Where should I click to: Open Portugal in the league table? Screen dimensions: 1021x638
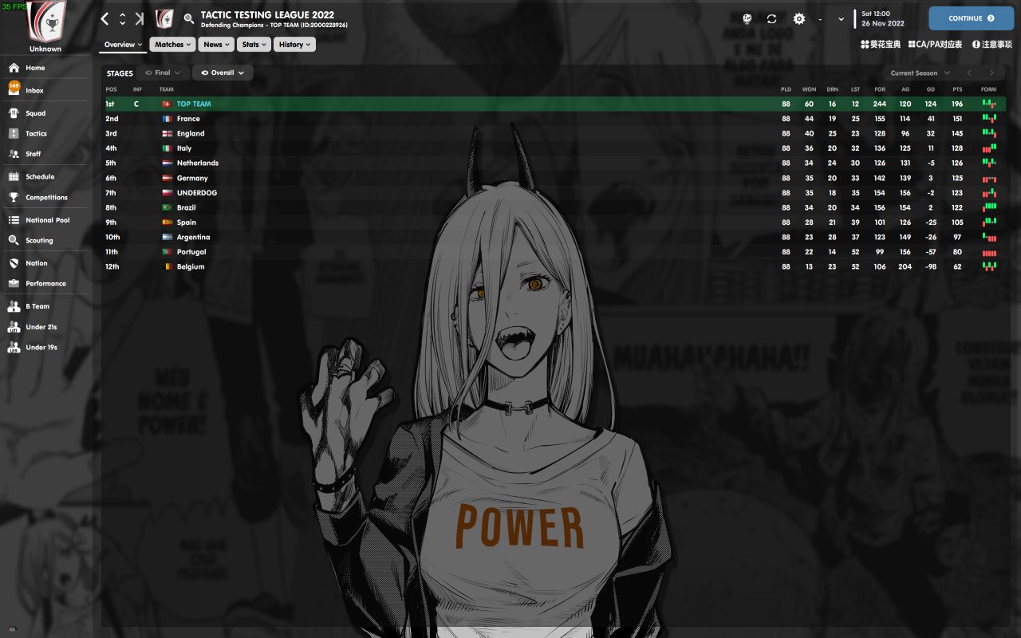tap(191, 252)
